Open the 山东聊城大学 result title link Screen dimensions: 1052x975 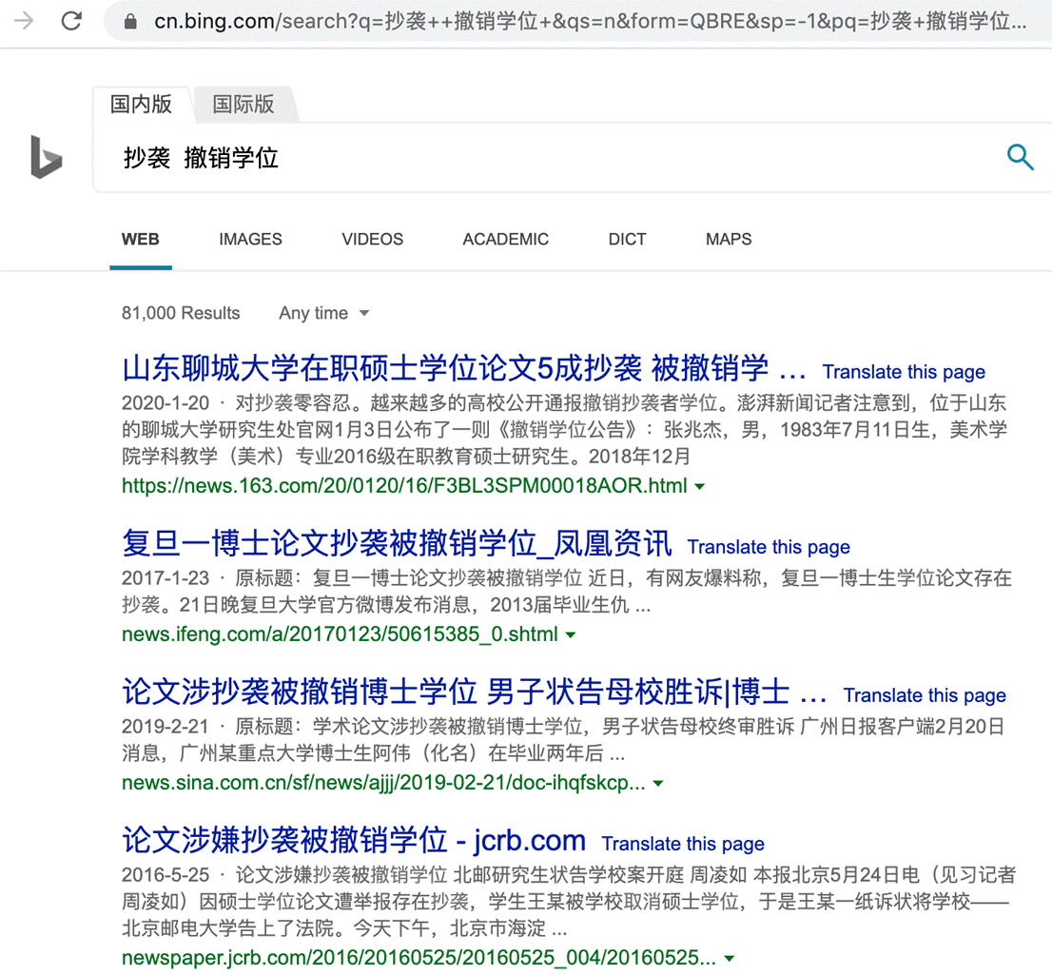(x=464, y=369)
